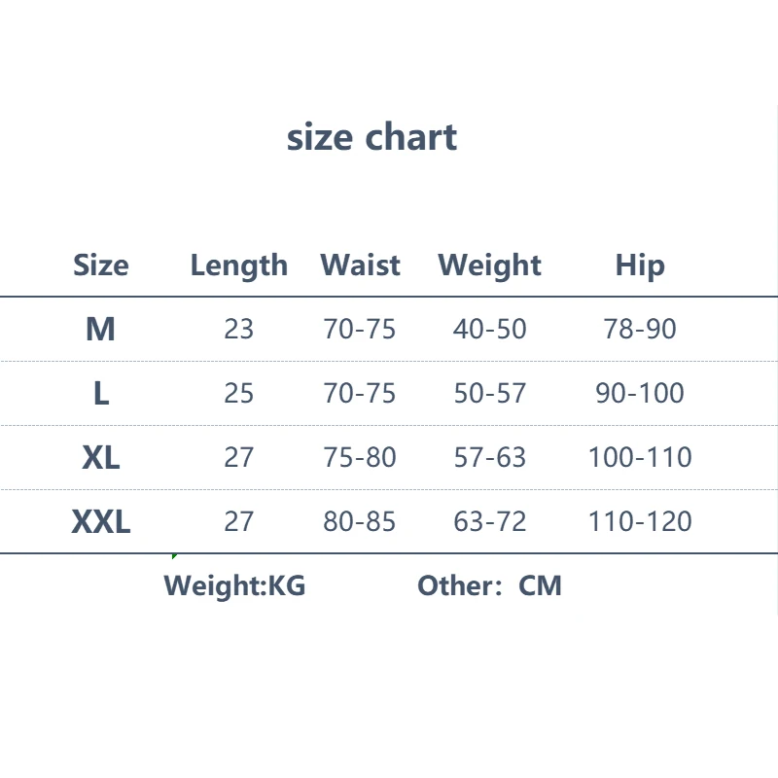Image resolution: width=778 pixels, height=778 pixels.
Task: Click hip value 78-90 in M row
Action: [x=640, y=329]
